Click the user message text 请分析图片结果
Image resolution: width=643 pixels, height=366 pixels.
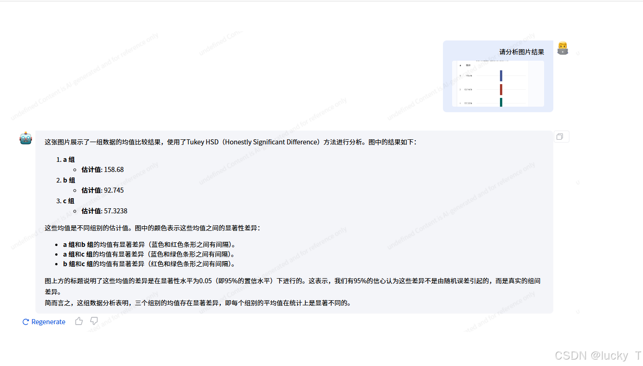[522, 52]
